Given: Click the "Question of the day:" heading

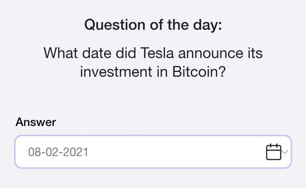Looking at the screenshot, I should pos(153,24).
